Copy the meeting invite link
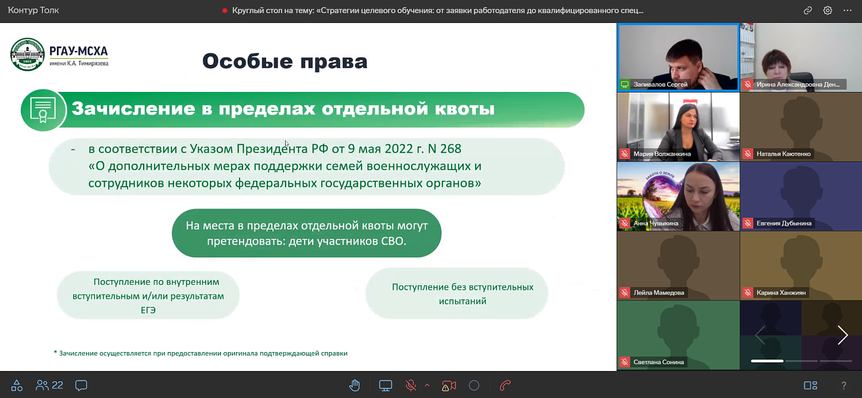The height and width of the screenshot is (398, 862). click(807, 10)
